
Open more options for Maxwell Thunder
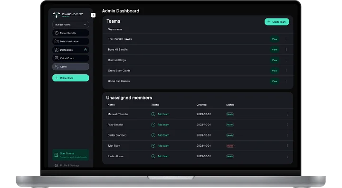pyautogui.click(x=287, y=114)
